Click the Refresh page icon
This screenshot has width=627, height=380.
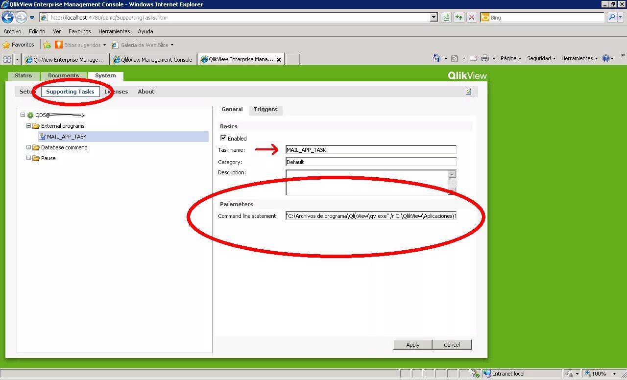(x=459, y=18)
